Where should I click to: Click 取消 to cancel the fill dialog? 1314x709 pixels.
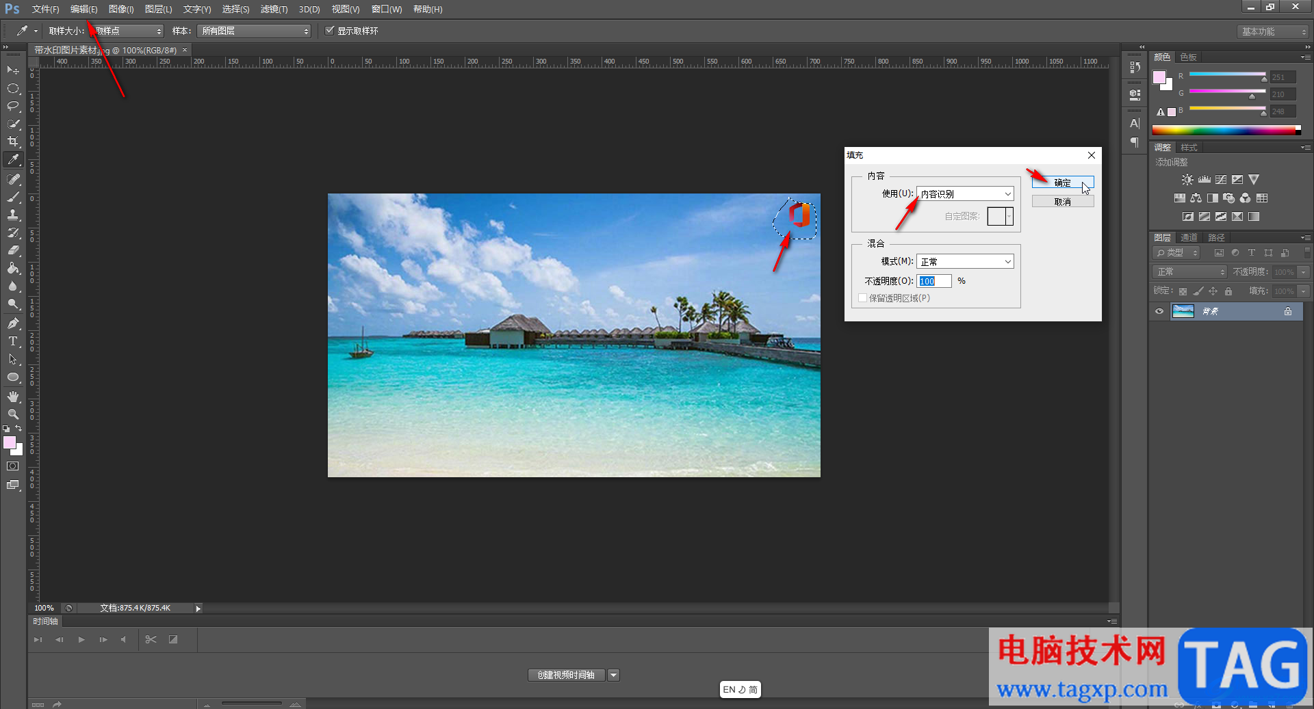1062,202
